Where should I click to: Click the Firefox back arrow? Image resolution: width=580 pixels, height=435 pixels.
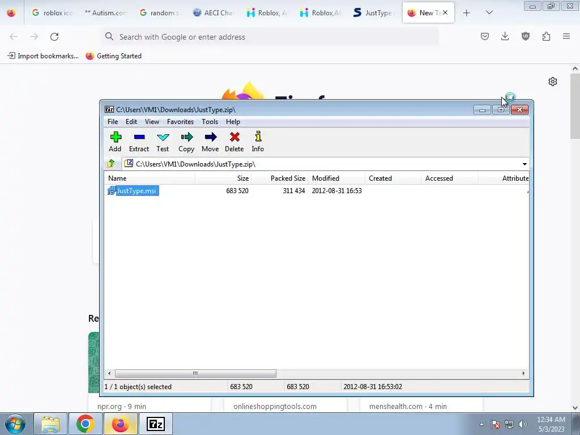(14, 37)
